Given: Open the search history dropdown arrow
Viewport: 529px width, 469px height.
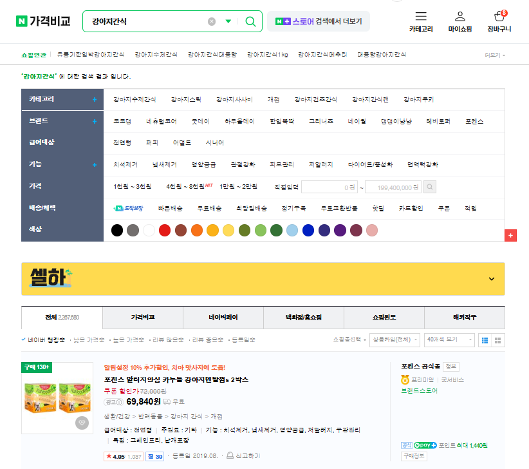Looking at the screenshot, I should pos(228,22).
